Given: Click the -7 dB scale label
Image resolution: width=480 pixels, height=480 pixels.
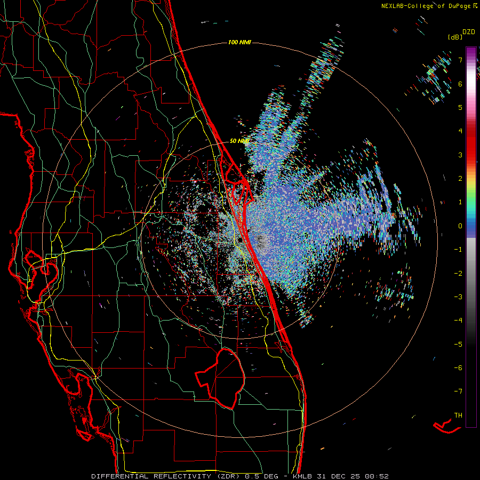Looking at the screenshot, I should 458,391.
